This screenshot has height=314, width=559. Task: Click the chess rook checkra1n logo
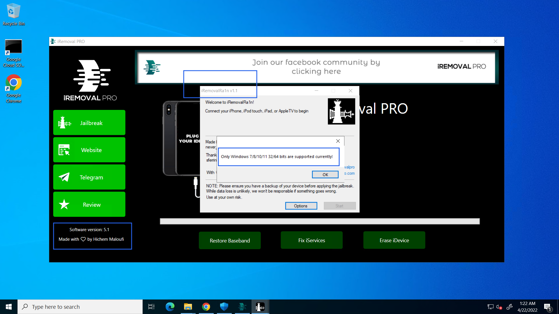[x=342, y=111]
